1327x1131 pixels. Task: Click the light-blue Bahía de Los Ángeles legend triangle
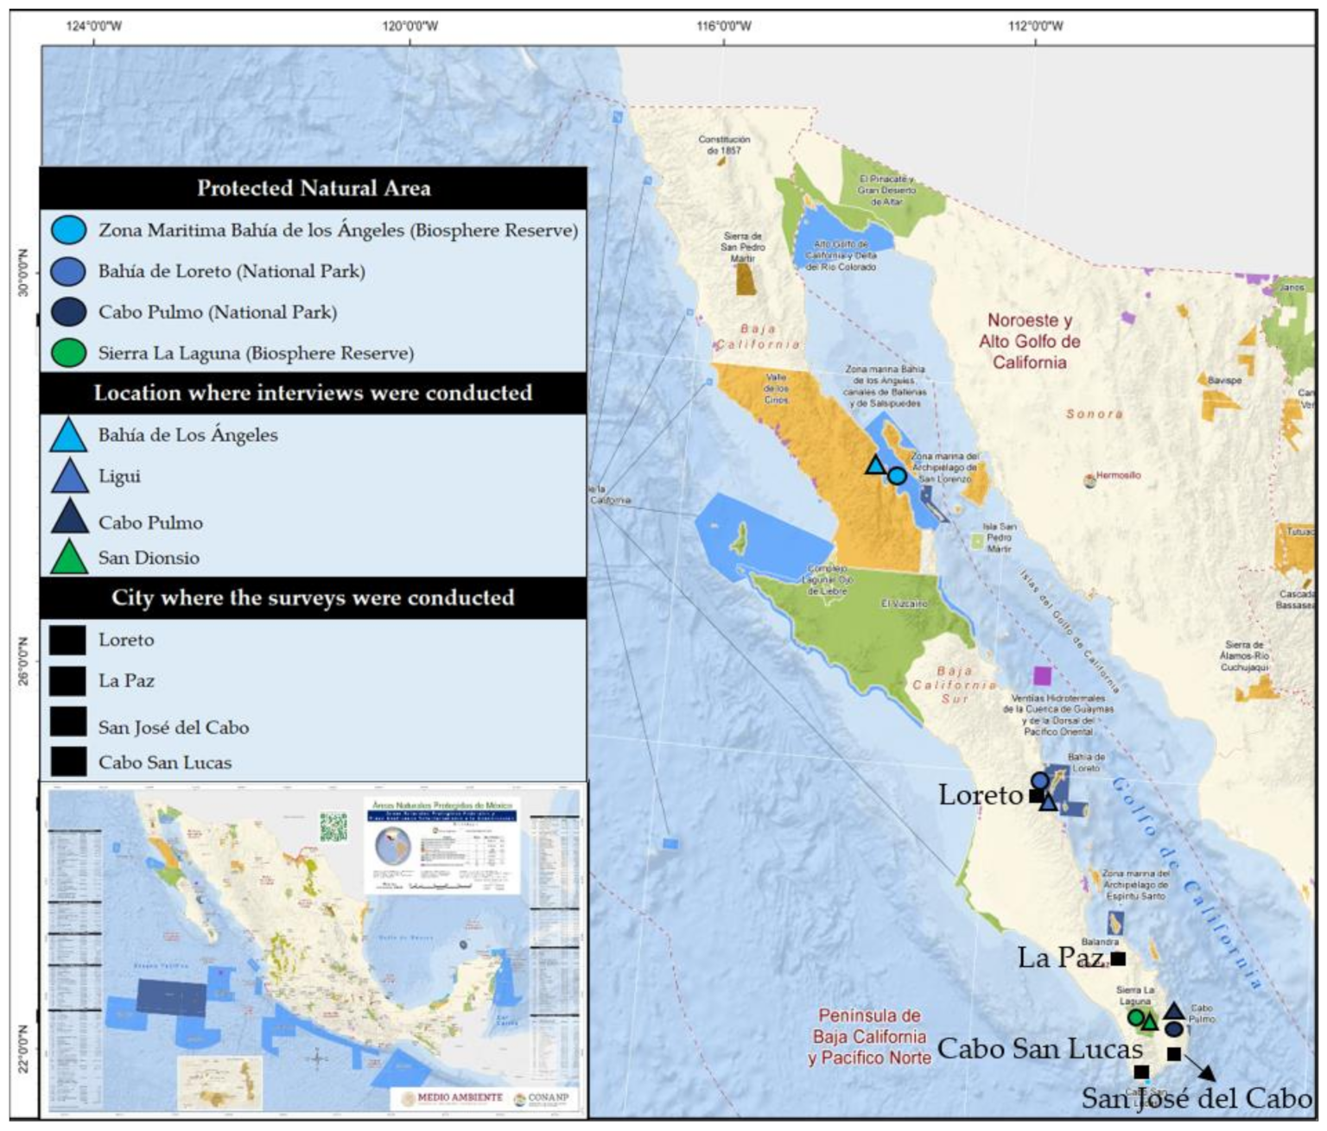(69, 435)
